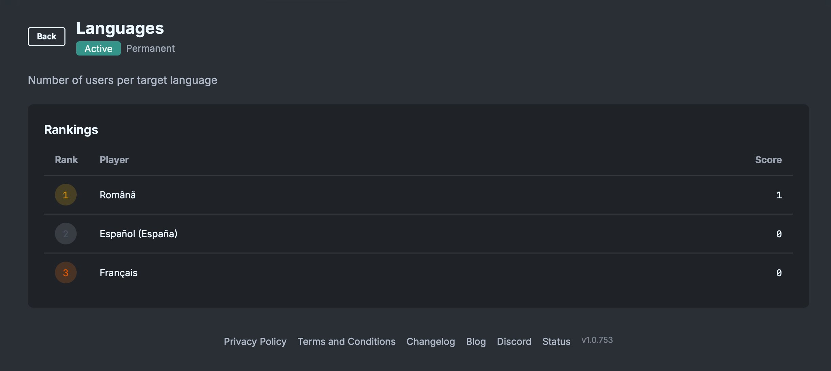Click the Player column header
The width and height of the screenshot is (831, 371).
click(x=114, y=160)
